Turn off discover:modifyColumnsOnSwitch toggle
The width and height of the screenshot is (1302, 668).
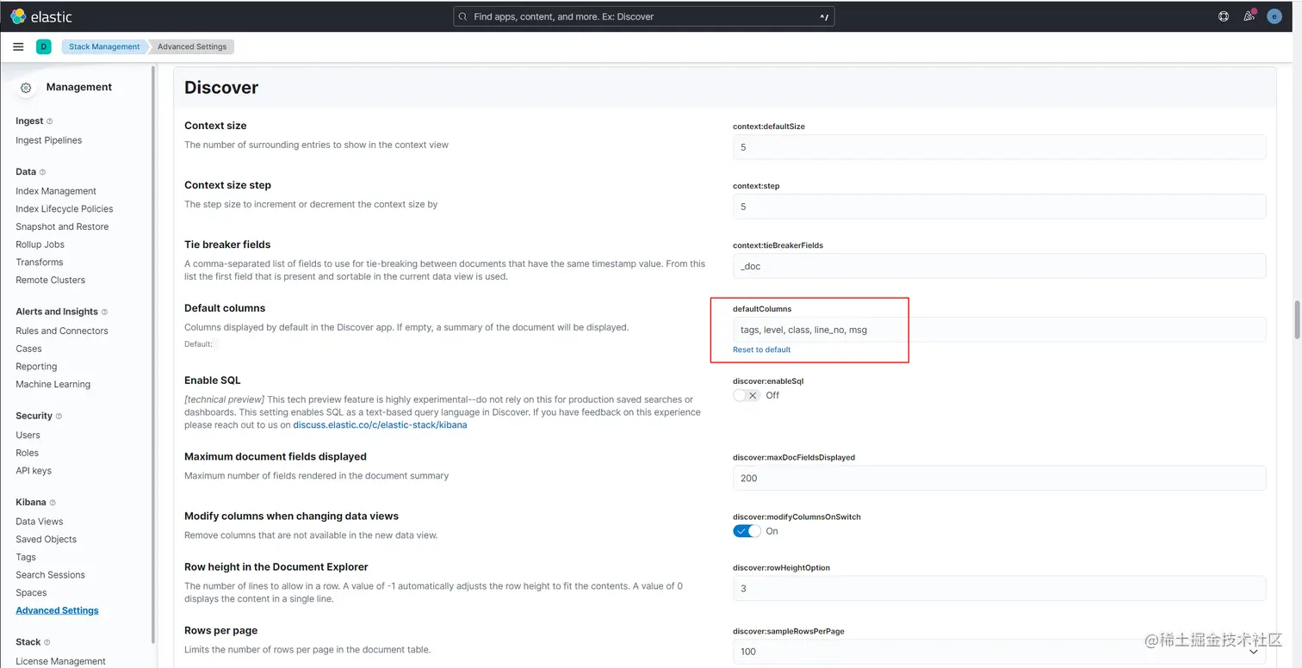coord(747,531)
